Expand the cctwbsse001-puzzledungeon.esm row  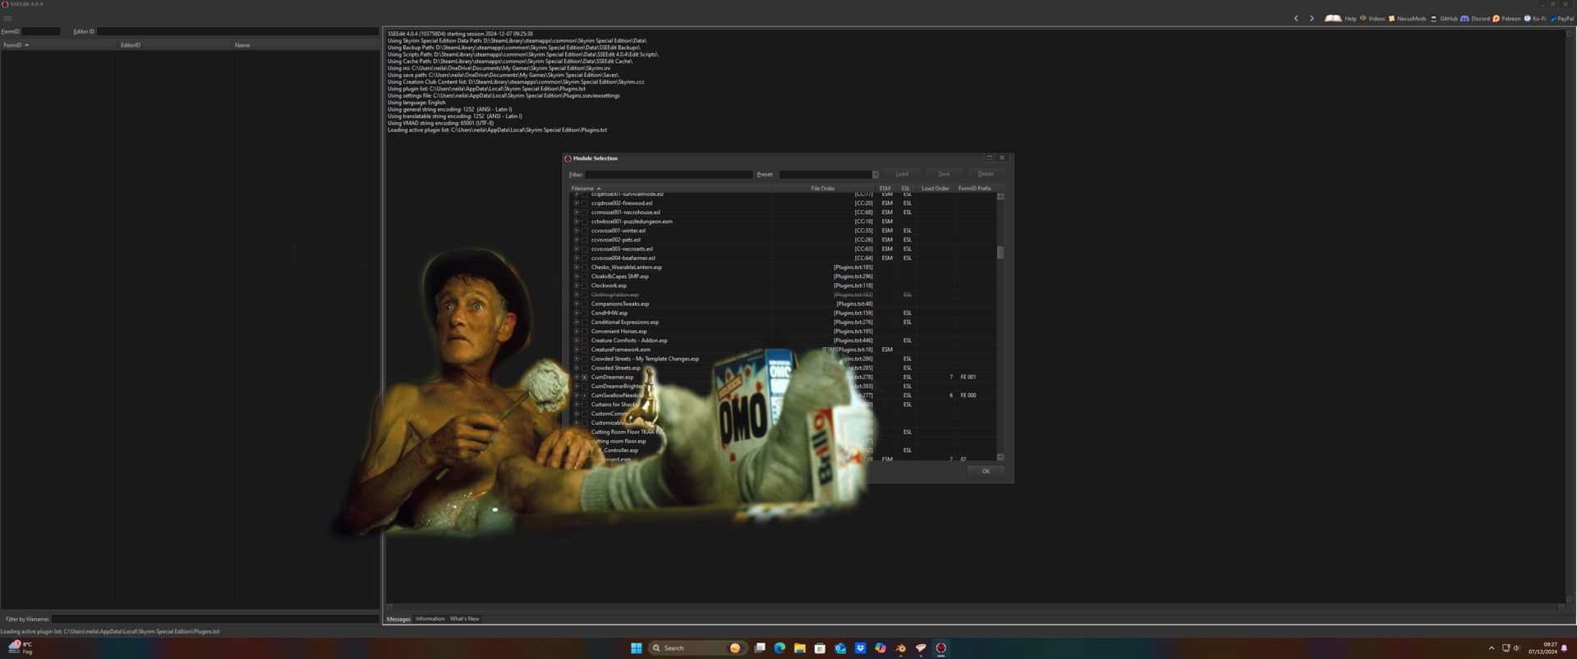(577, 222)
